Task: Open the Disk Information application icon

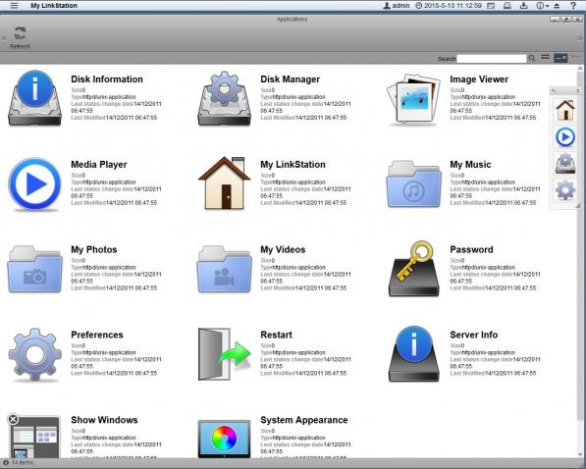Action: 34,98
